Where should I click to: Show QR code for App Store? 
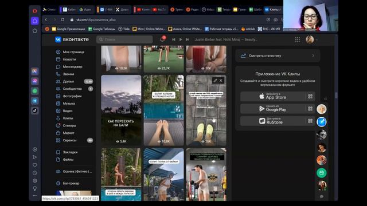[x=310, y=97]
